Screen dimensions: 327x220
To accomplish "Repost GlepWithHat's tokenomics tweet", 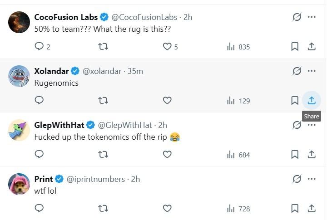I will point(103,155).
